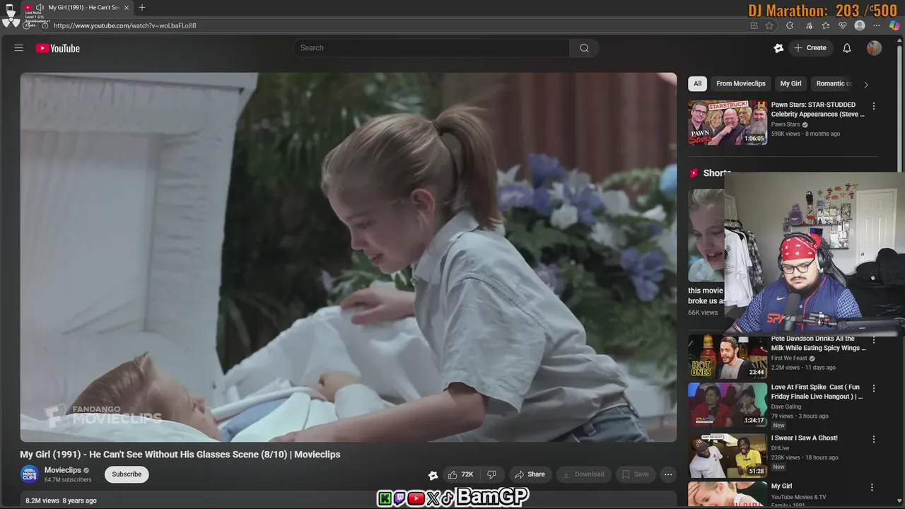
Task: Open I Swear I Saw A Ghost thumbnail
Action: tap(728, 456)
